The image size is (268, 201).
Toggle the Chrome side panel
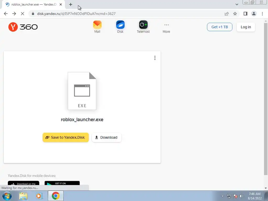click(x=245, y=14)
